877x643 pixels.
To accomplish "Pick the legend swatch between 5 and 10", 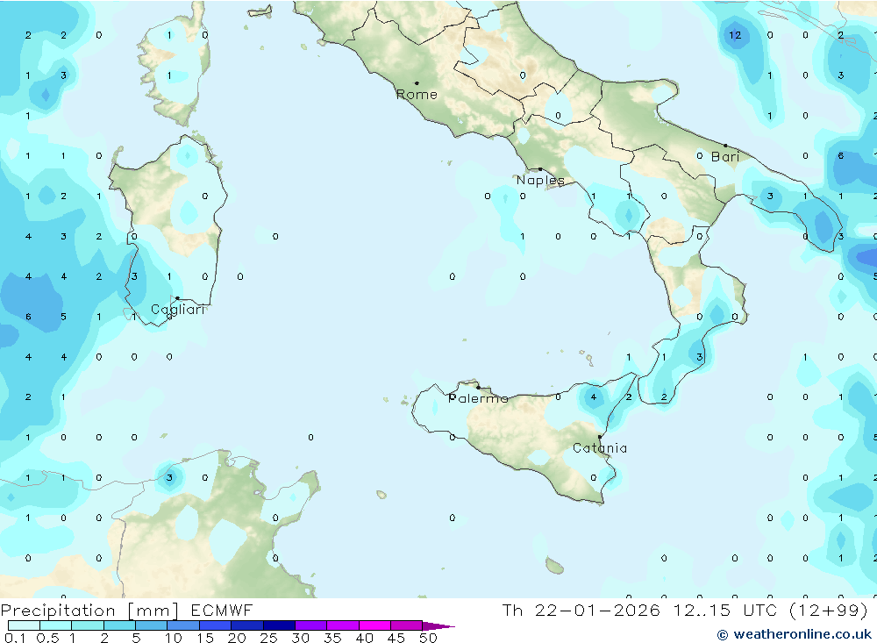I will pyautogui.click(x=152, y=625).
